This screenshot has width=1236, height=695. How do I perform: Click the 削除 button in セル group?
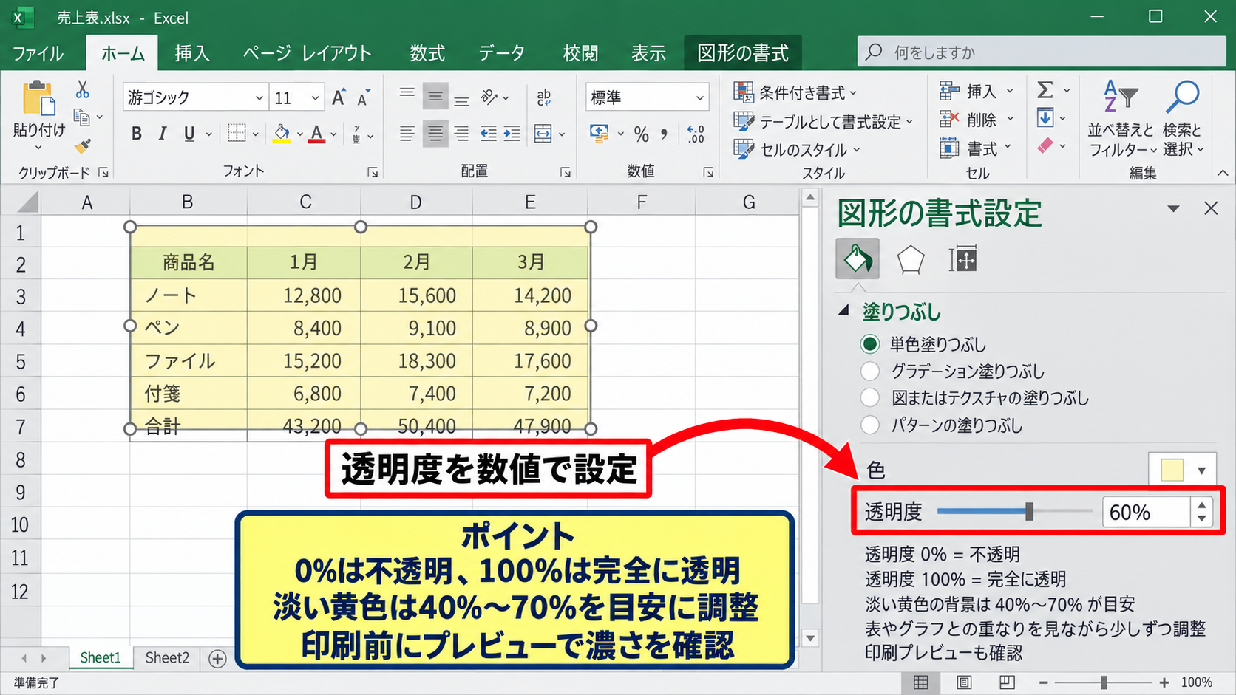[976, 120]
